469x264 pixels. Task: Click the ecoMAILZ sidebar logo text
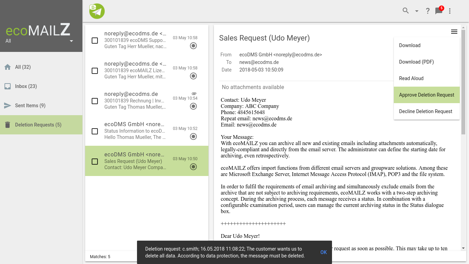point(38,31)
